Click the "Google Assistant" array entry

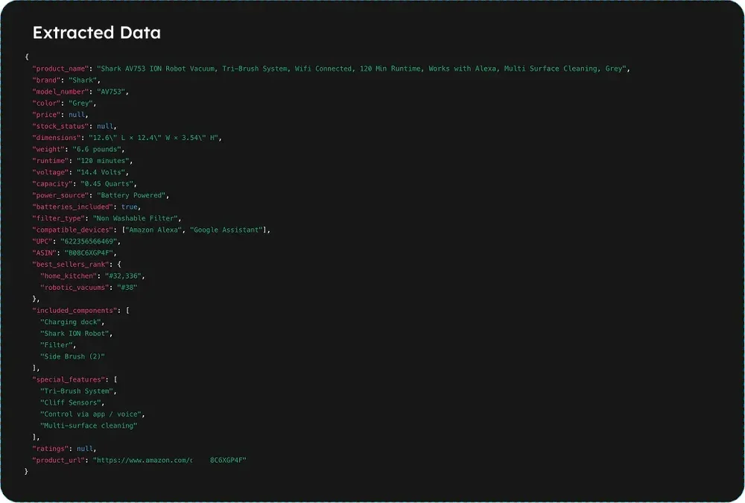pos(226,230)
